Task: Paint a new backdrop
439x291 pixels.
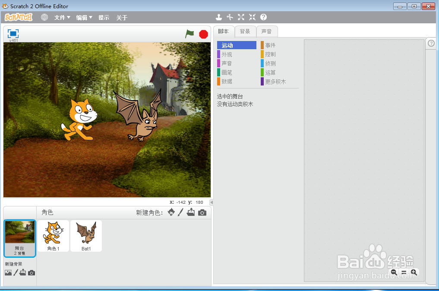Action: pyautogui.click(x=16, y=272)
